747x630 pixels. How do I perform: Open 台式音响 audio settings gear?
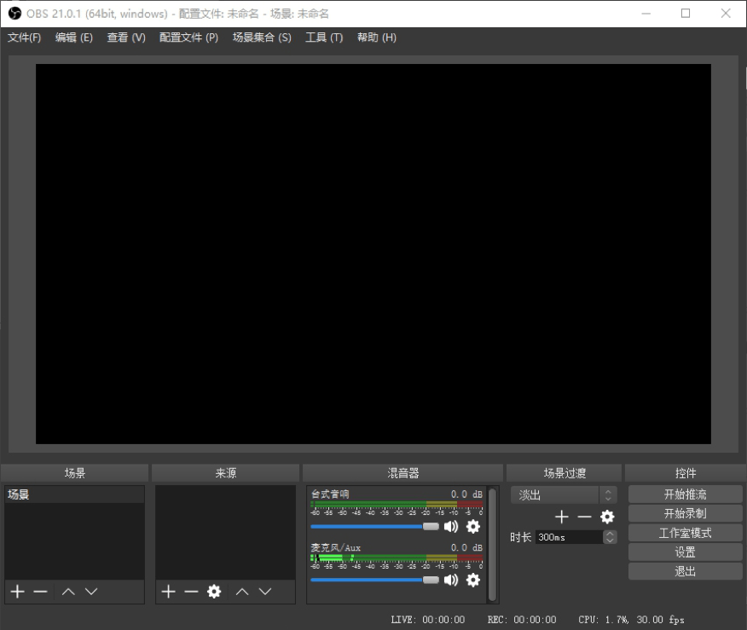coord(473,526)
